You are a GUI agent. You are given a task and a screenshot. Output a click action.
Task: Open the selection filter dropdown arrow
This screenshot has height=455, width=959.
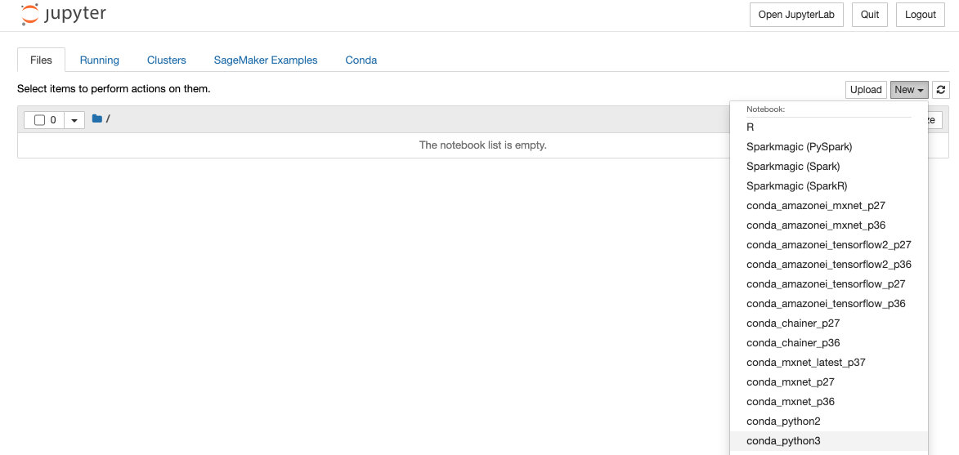tap(74, 120)
